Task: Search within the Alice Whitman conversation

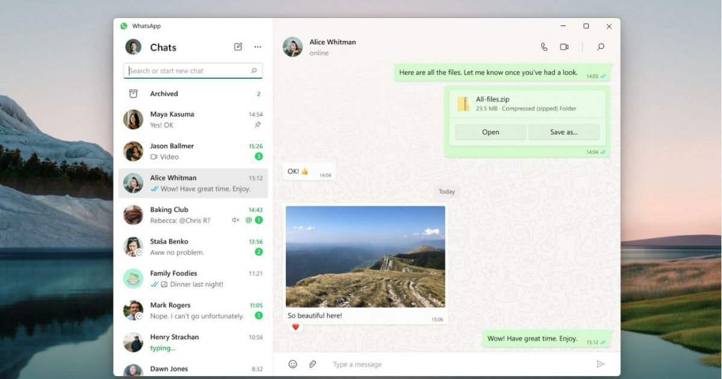Action: point(600,47)
